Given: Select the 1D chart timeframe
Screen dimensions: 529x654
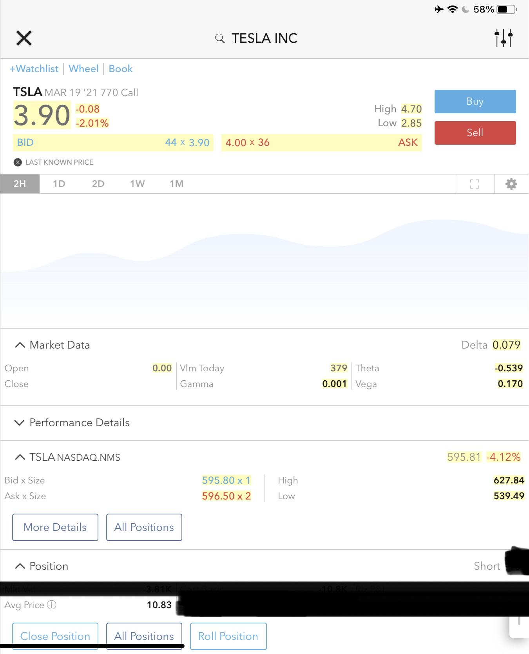Looking at the screenshot, I should click(x=59, y=184).
